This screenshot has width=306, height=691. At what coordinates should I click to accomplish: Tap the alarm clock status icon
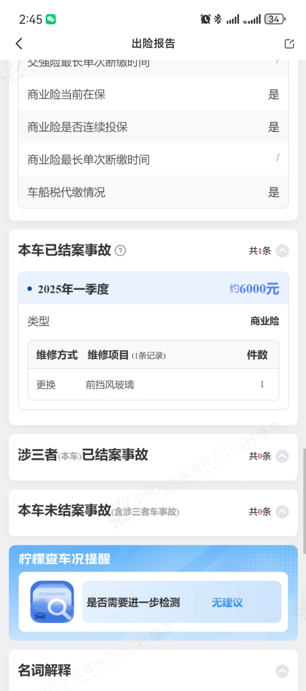[x=205, y=19]
